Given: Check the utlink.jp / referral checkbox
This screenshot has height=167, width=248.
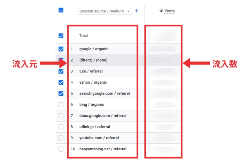Looking at the screenshot, I should tap(61, 127).
